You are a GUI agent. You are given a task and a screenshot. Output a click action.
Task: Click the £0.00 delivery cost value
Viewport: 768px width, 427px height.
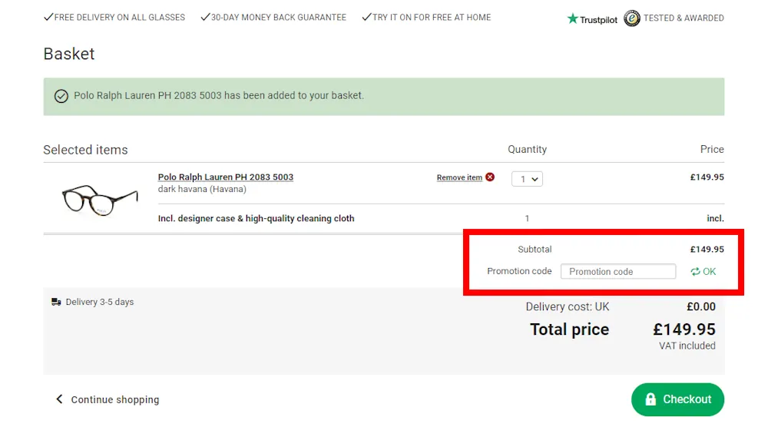[x=701, y=307]
